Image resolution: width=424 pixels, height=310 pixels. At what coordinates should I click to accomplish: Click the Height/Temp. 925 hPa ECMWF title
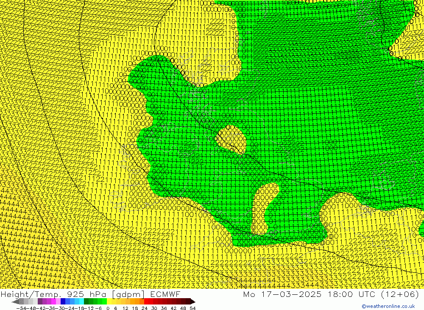click(90, 294)
